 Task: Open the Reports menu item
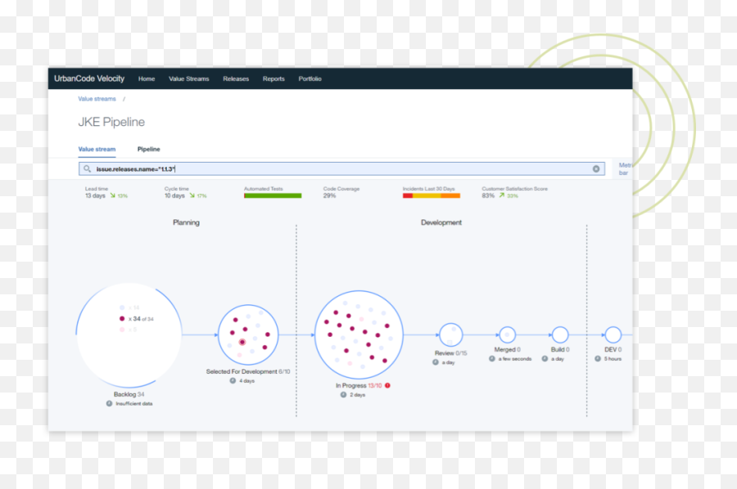(x=274, y=79)
